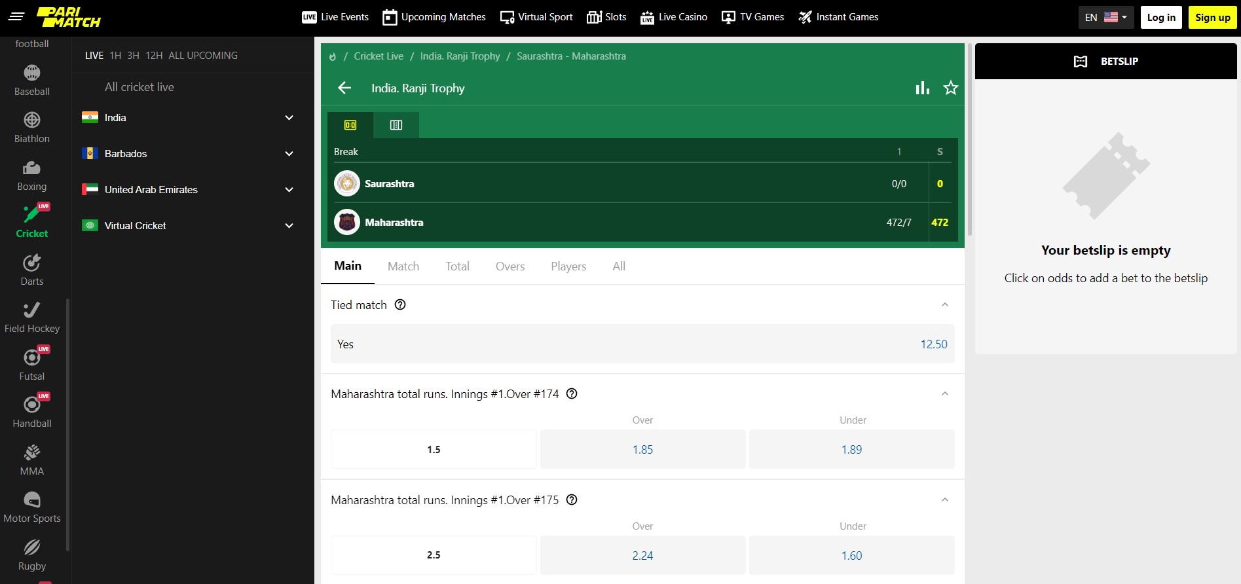Select MMA in the sports sidebar
Viewport: 1241px width, 584px height.
[x=32, y=461]
